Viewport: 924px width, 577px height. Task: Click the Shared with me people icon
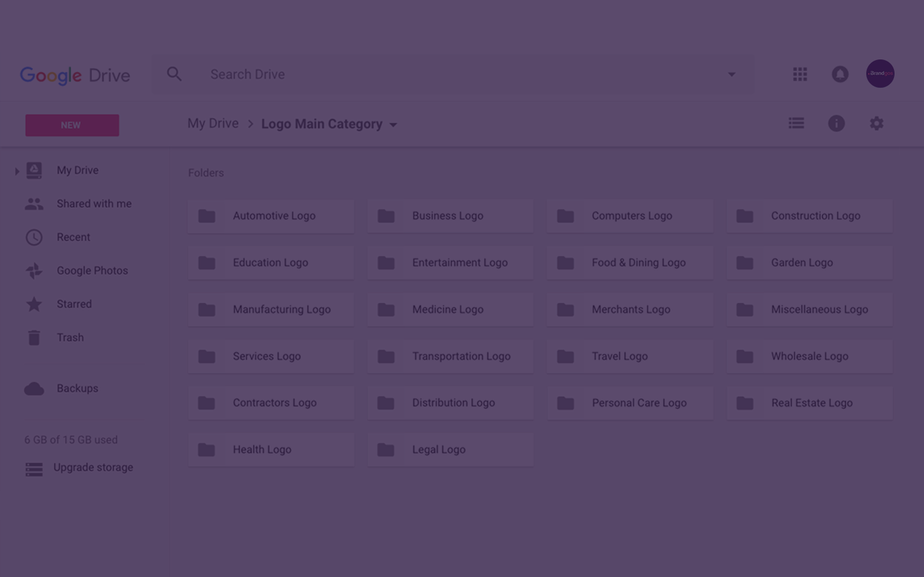pos(34,204)
